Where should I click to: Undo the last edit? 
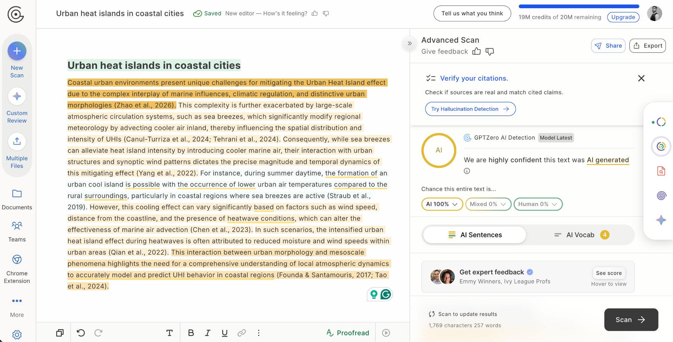pos(81,333)
